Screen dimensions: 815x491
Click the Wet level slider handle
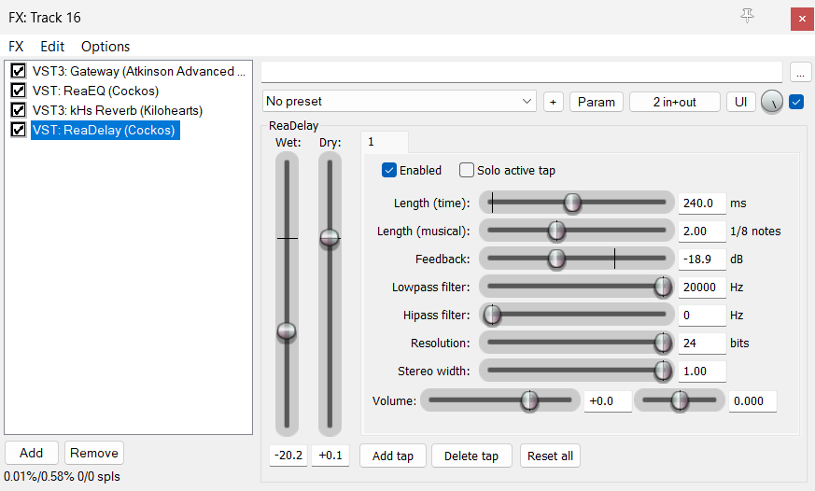(x=287, y=331)
